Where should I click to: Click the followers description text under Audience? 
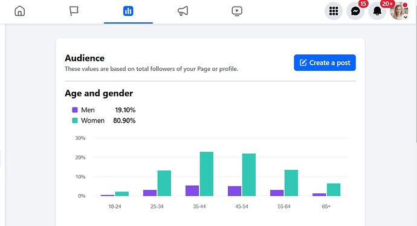pos(151,69)
